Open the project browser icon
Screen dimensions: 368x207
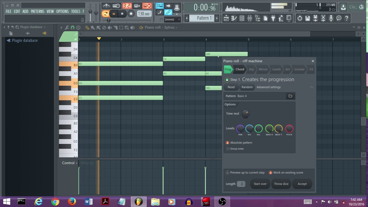[258, 18]
